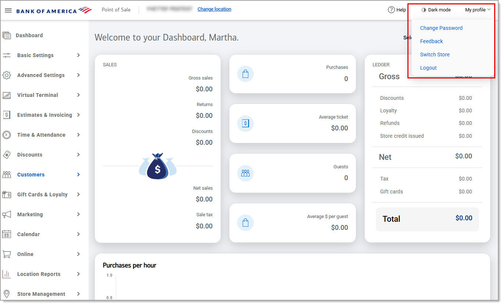Select Switch Store from profile menu

(435, 55)
